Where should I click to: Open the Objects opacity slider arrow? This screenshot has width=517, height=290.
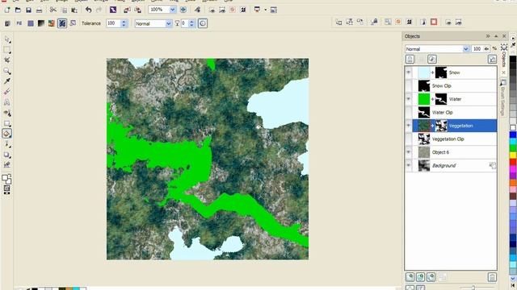[486, 49]
